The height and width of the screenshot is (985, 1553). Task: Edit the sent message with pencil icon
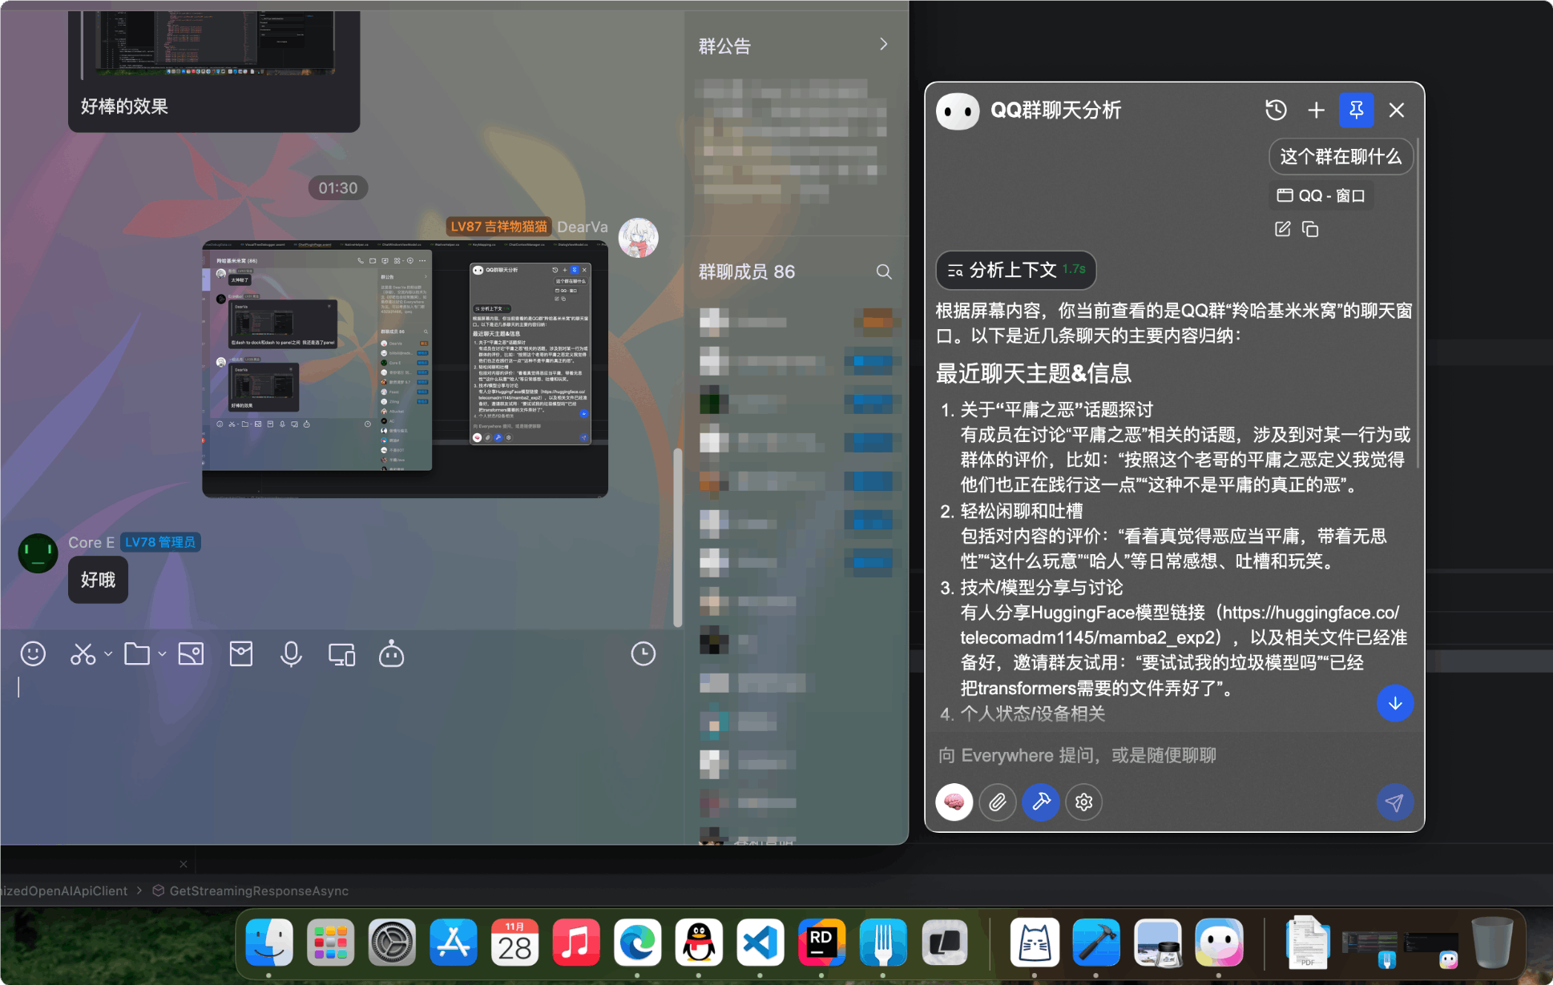(x=1282, y=230)
